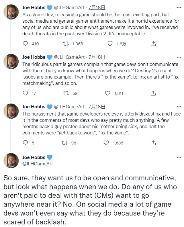184x227 pixels.
Task: Share the tweet about harassment of developers
Action: (153, 143)
